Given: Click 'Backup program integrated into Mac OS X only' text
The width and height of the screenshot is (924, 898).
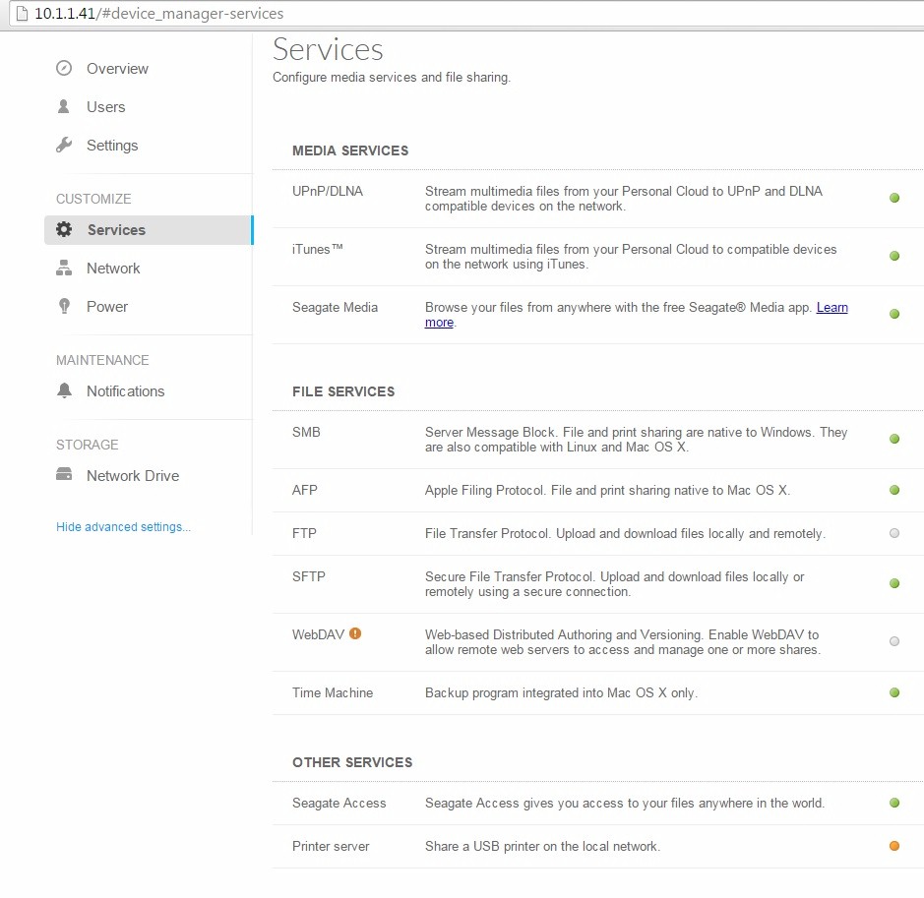Looking at the screenshot, I should [x=561, y=693].
